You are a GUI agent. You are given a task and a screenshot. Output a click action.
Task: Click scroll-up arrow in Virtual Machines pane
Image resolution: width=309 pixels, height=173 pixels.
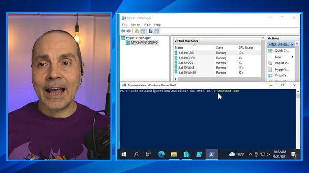coord(263,38)
